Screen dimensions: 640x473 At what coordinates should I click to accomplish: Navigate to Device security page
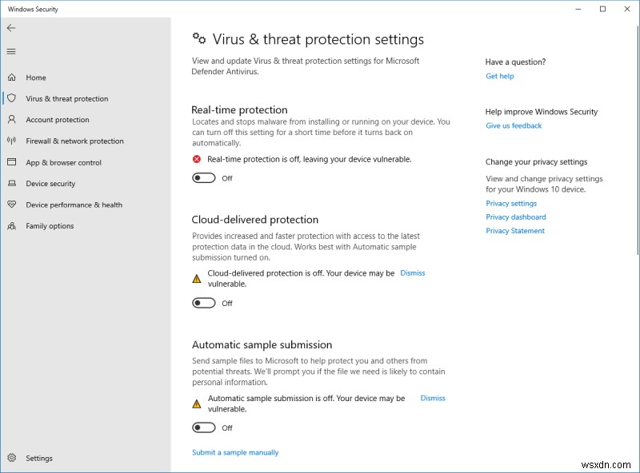(x=58, y=184)
